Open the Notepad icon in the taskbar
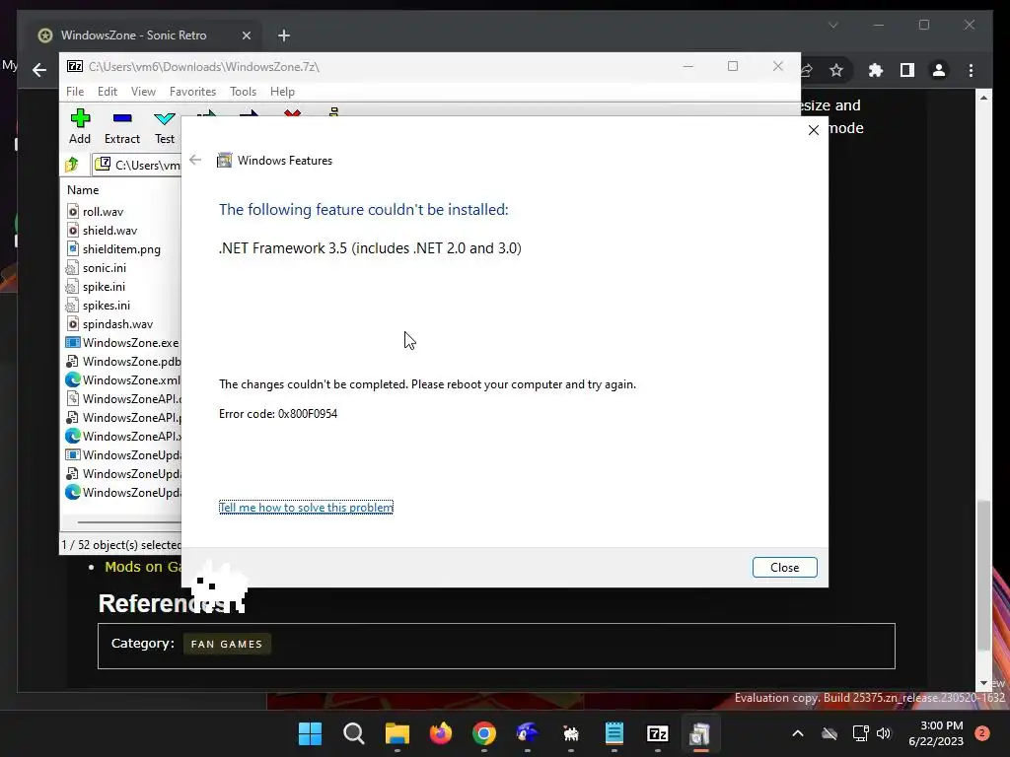 coord(613,733)
